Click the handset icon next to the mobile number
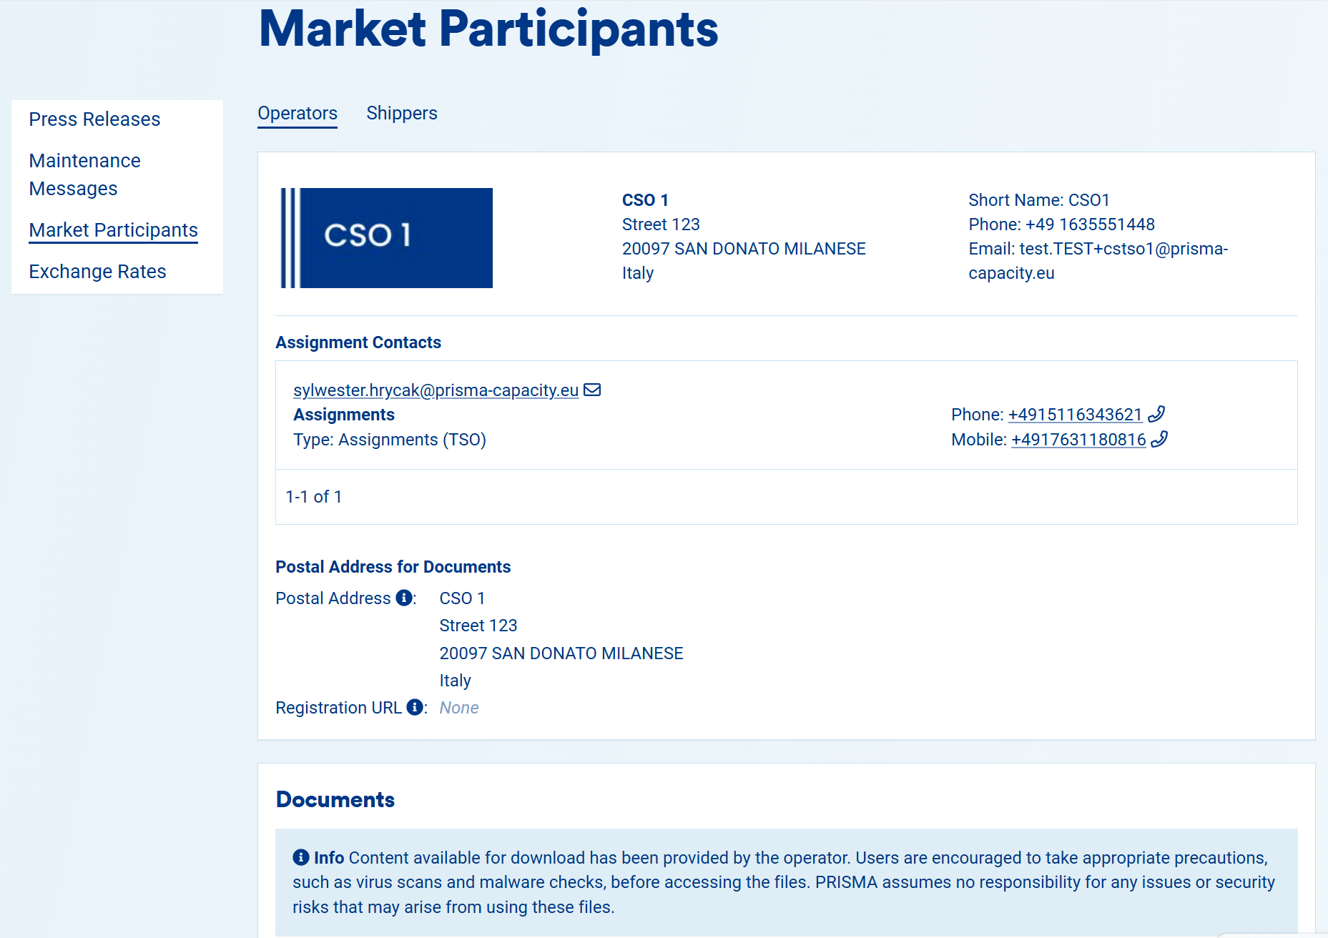Screen dimensions: 1328x938 tap(1159, 439)
